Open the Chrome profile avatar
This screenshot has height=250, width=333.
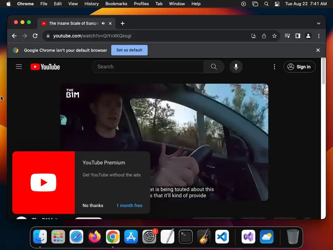[308, 36]
